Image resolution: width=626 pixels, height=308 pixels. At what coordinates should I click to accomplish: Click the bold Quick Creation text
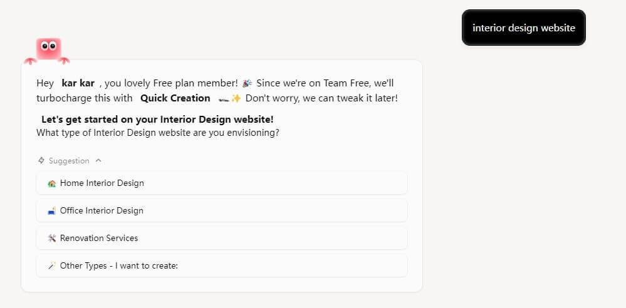(x=175, y=98)
